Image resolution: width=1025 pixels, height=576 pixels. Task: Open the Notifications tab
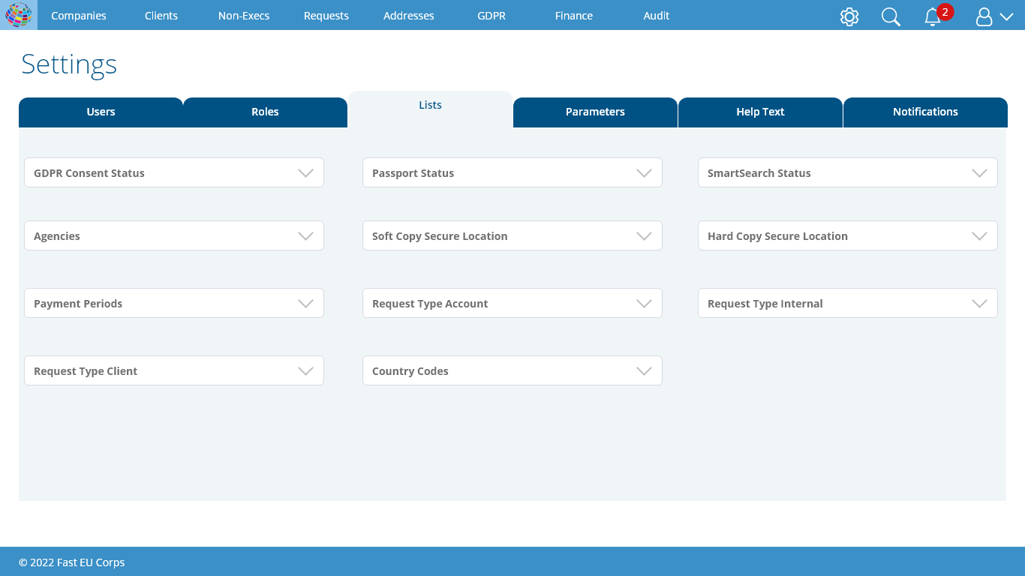pyautogui.click(x=925, y=112)
